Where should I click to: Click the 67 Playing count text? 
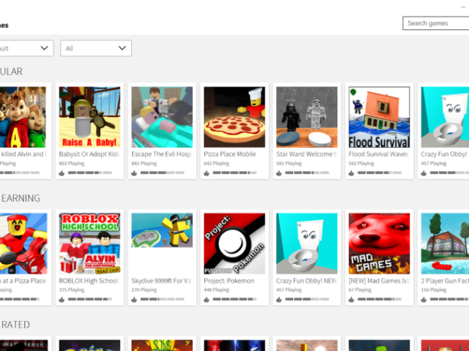[360, 290]
